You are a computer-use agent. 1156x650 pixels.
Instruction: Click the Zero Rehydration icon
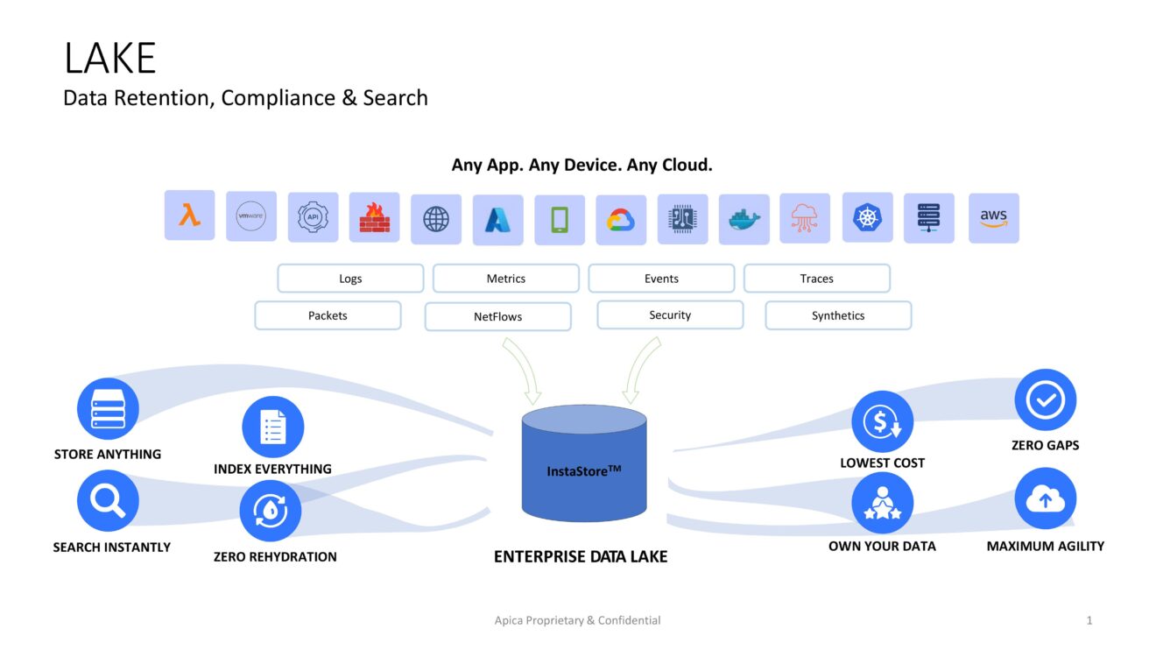click(x=271, y=512)
